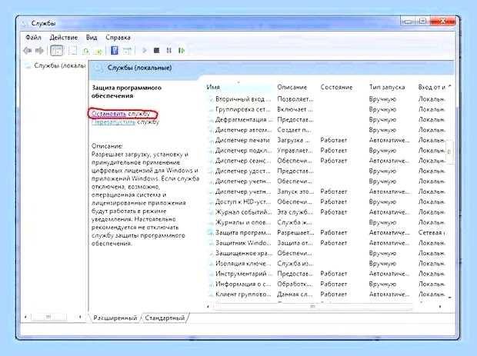The width and height of the screenshot is (477, 356).
Task: Select the Диспетчер печати service row
Action: [x=327, y=140]
